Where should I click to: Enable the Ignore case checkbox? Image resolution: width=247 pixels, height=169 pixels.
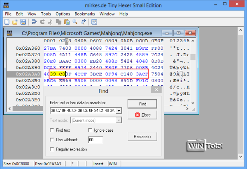90,130
